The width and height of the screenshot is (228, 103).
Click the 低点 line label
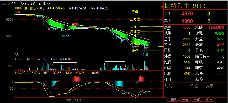(135, 51)
